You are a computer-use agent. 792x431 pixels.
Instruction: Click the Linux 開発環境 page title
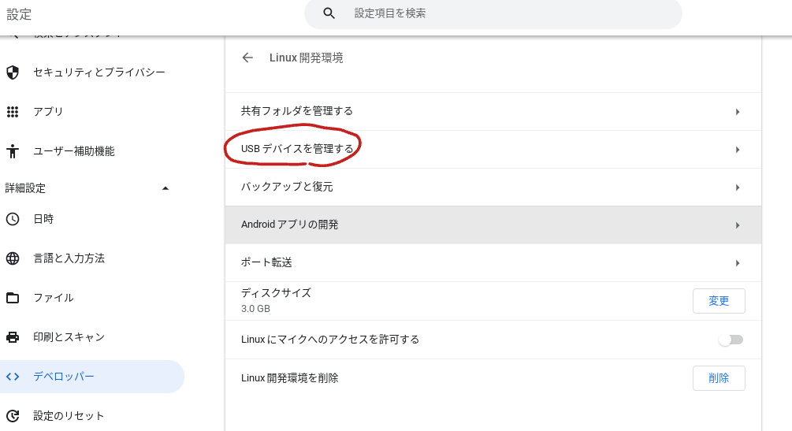click(x=306, y=58)
